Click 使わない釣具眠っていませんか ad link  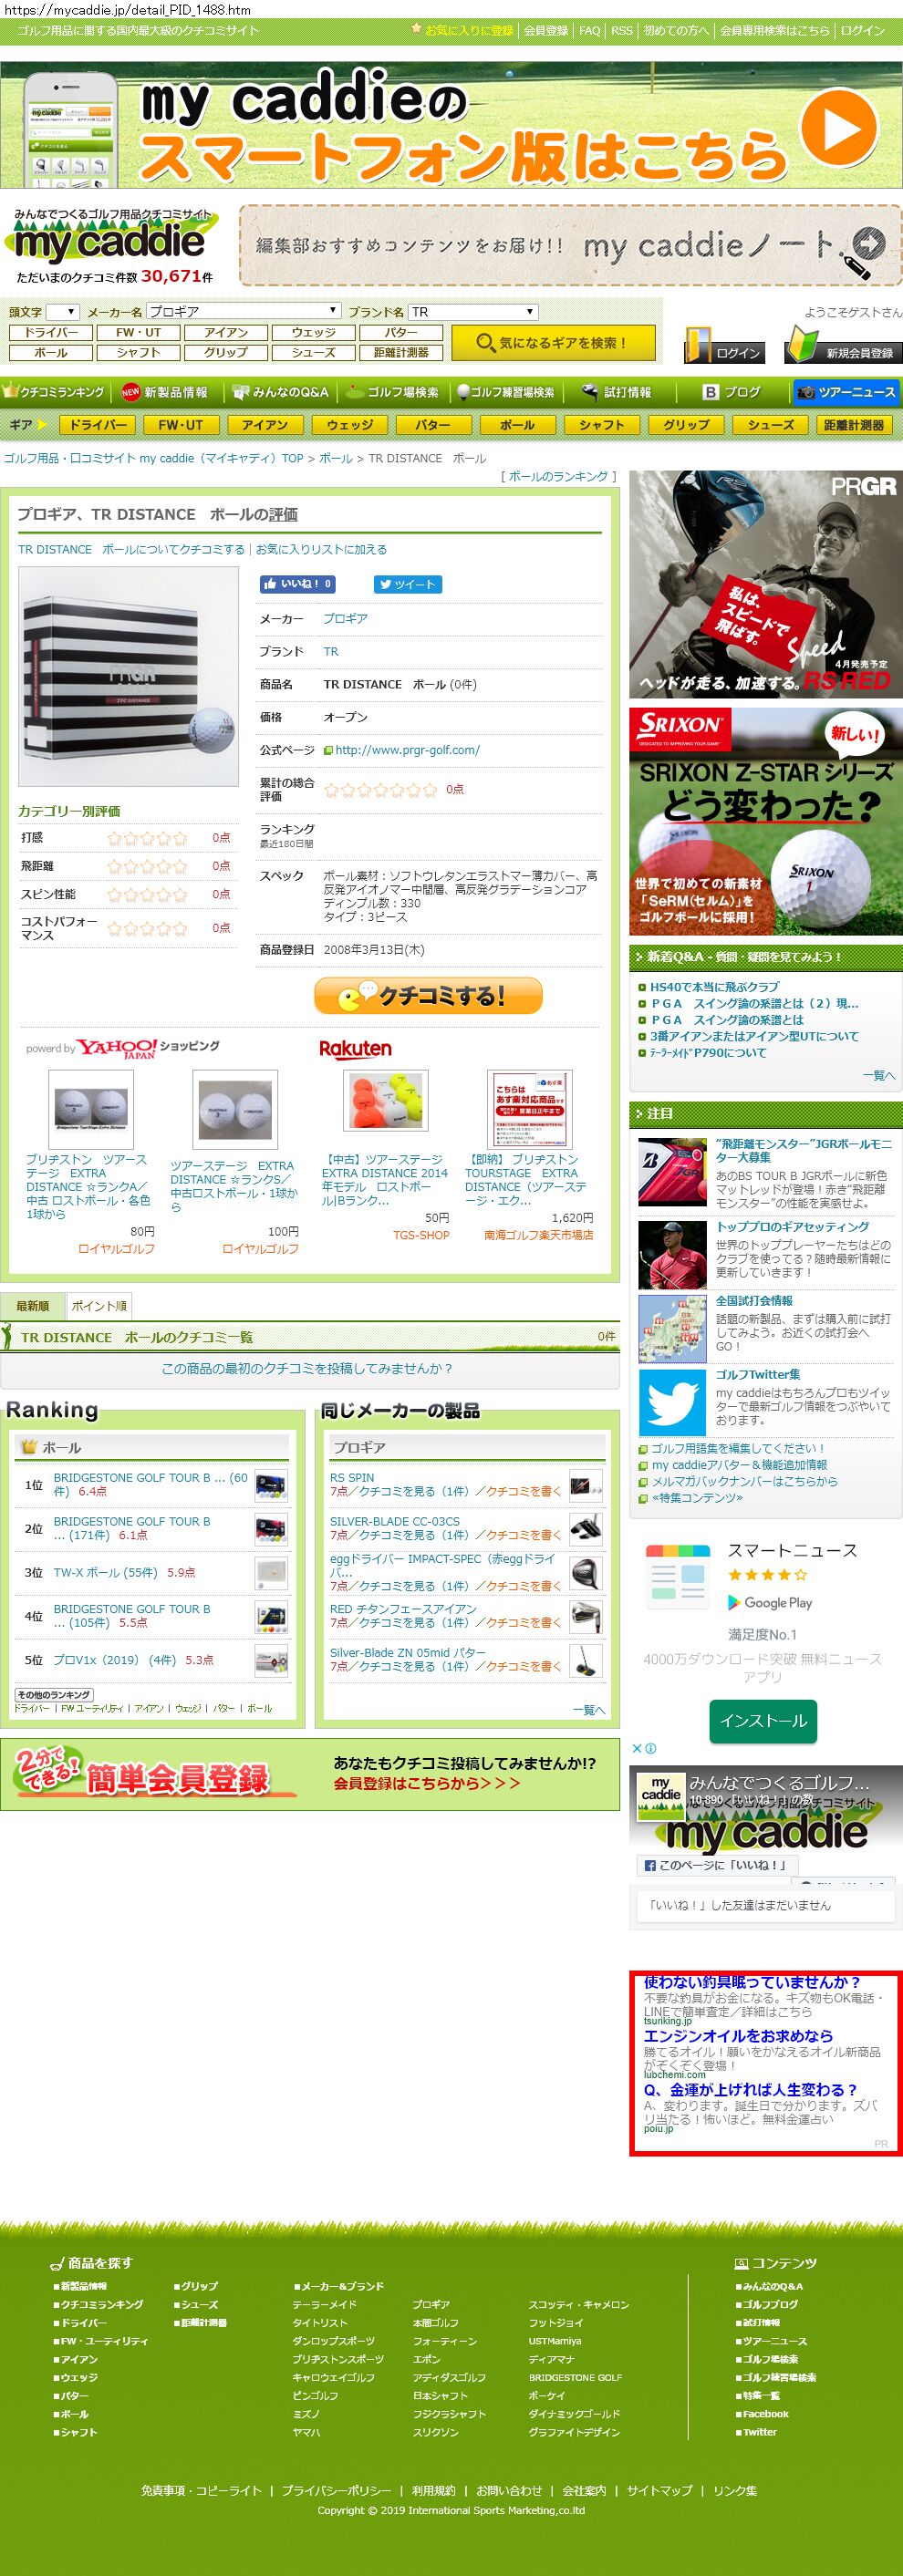point(752,1982)
